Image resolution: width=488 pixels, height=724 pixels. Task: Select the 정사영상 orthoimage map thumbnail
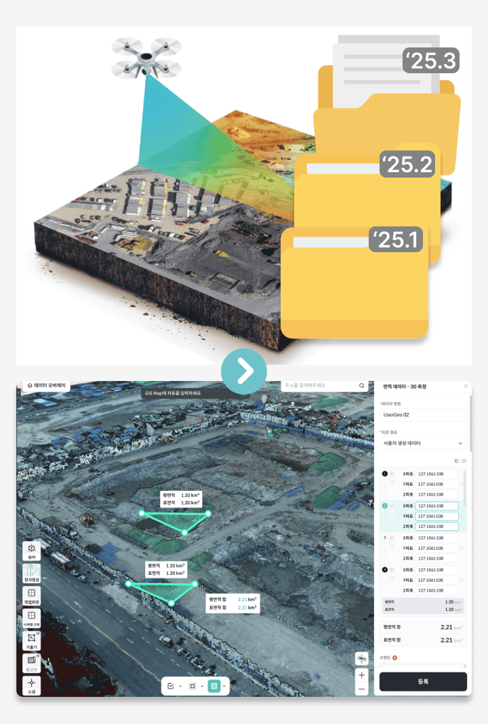[31, 573]
